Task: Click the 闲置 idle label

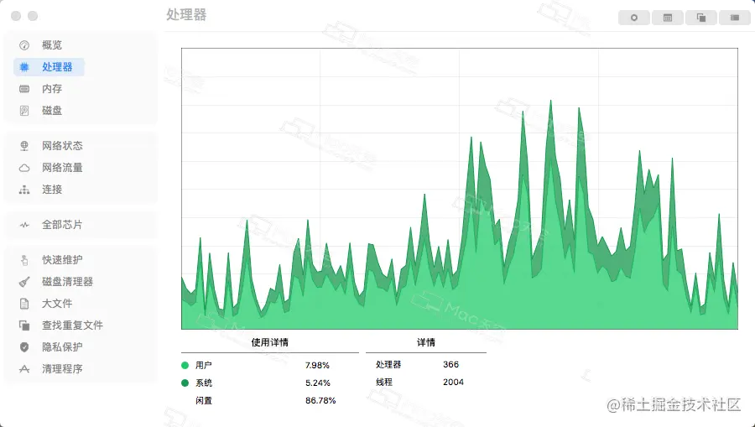Action: tap(204, 400)
